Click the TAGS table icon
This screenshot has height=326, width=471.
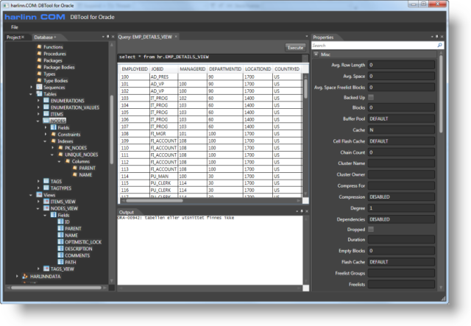point(46,181)
